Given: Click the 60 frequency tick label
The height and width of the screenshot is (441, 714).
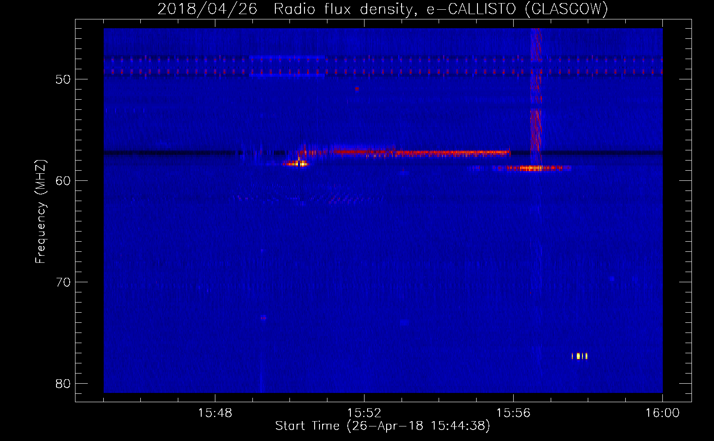Looking at the screenshot, I should [x=63, y=181].
